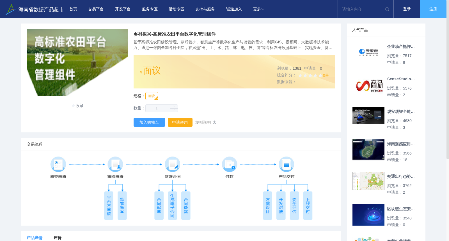Click the 合同备案 sub-step box
Image resolution: width=449 pixels, height=241 pixels.
point(186,206)
